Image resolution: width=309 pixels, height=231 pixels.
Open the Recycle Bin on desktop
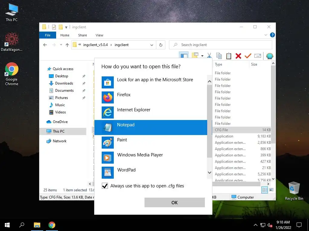click(294, 191)
